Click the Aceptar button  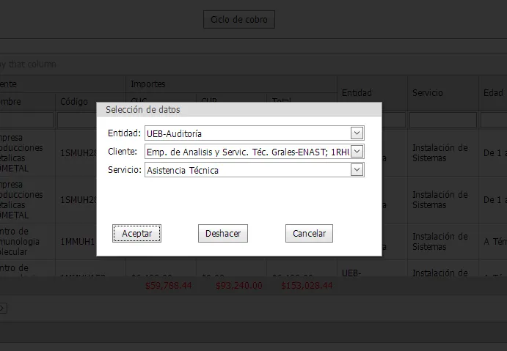pos(136,234)
